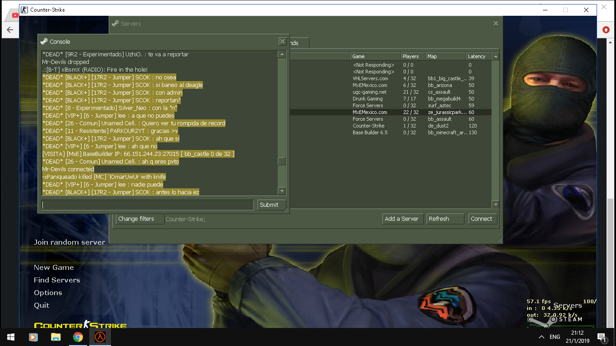Submit the console command
The image size is (616, 346).
271,205
